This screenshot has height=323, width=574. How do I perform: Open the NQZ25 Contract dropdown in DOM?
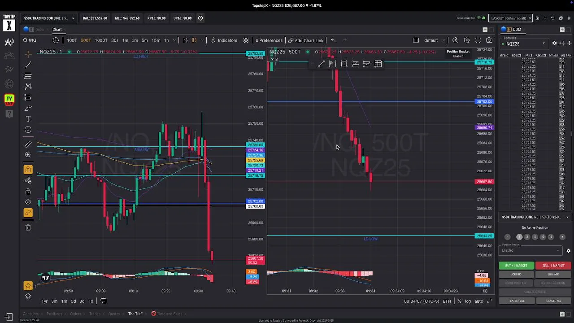coord(525,44)
